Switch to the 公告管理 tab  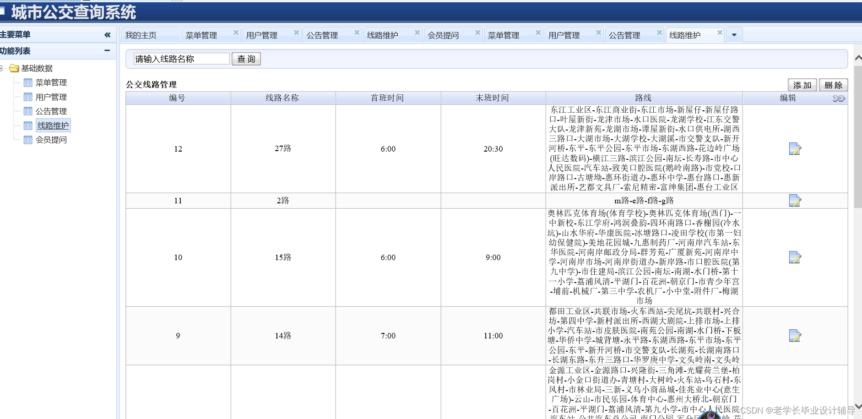click(x=322, y=34)
